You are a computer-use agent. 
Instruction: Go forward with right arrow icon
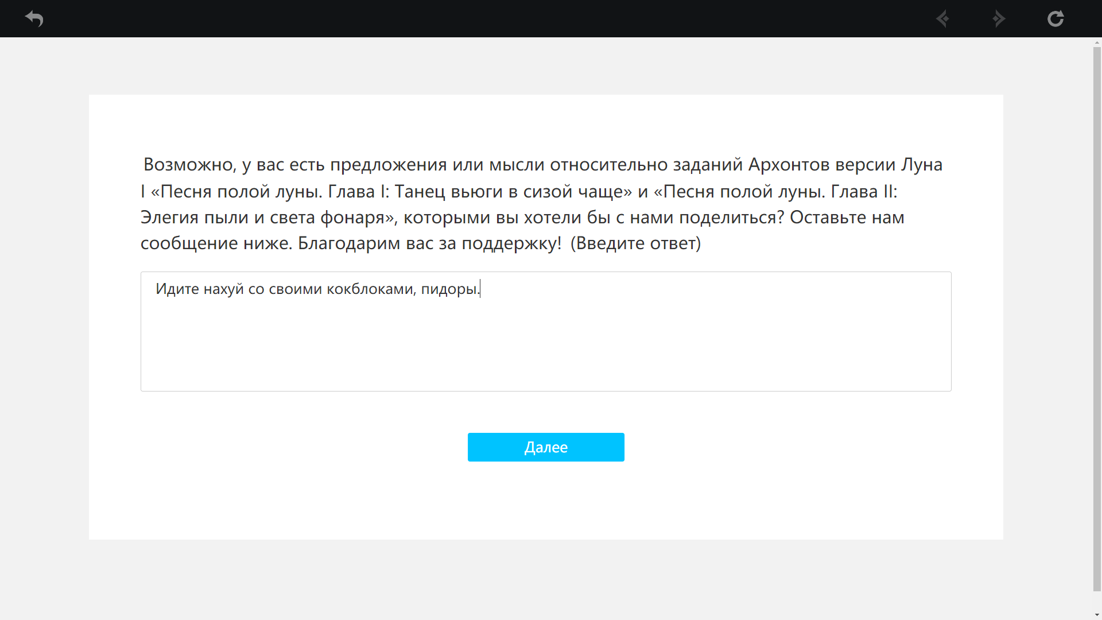tap(999, 18)
